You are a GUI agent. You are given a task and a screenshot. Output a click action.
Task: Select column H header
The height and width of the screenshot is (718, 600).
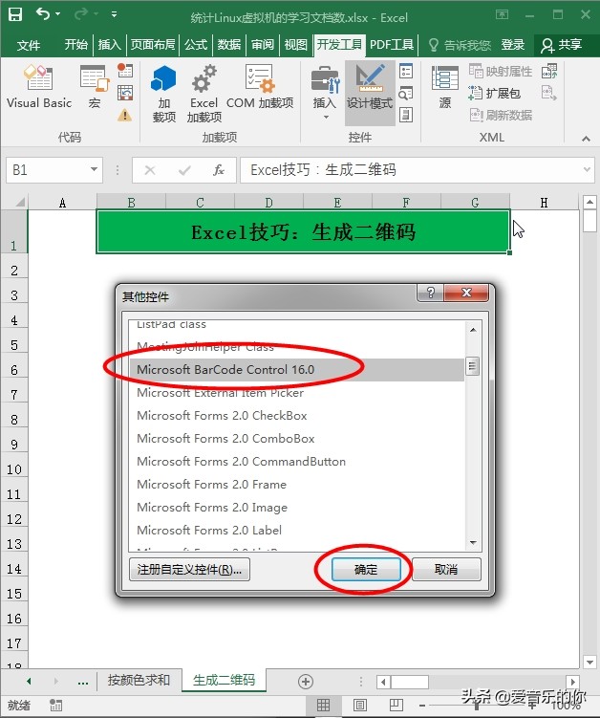click(544, 202)
